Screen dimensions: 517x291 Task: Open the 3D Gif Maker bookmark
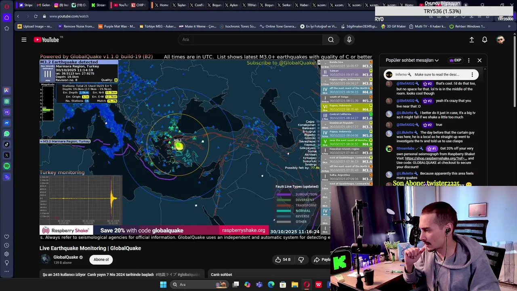pyautogui.click(x=393, y=26)
